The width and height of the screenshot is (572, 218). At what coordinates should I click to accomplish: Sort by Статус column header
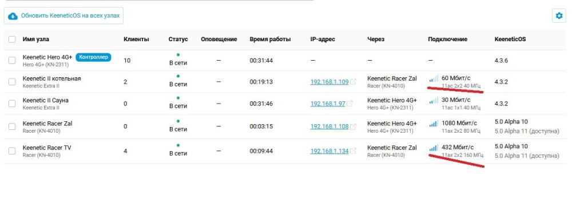tap(178, 39)
